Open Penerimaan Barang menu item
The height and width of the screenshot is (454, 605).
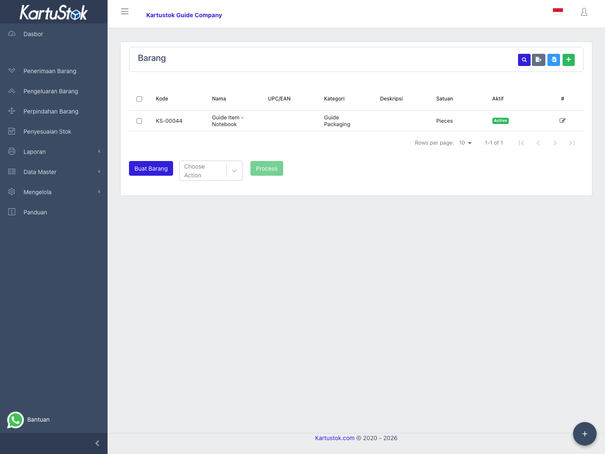[54, 71]
